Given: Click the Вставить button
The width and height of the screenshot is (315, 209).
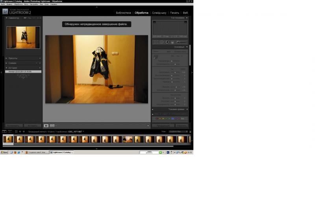Looking at the screenshot, I should tap(33, 126).
